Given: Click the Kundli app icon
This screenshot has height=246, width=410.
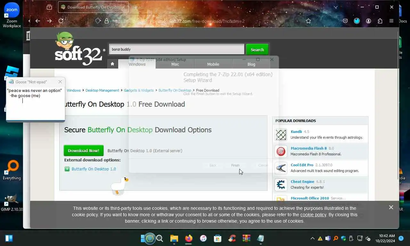Looking at the screenshot, I should click(x=281, y=135).
